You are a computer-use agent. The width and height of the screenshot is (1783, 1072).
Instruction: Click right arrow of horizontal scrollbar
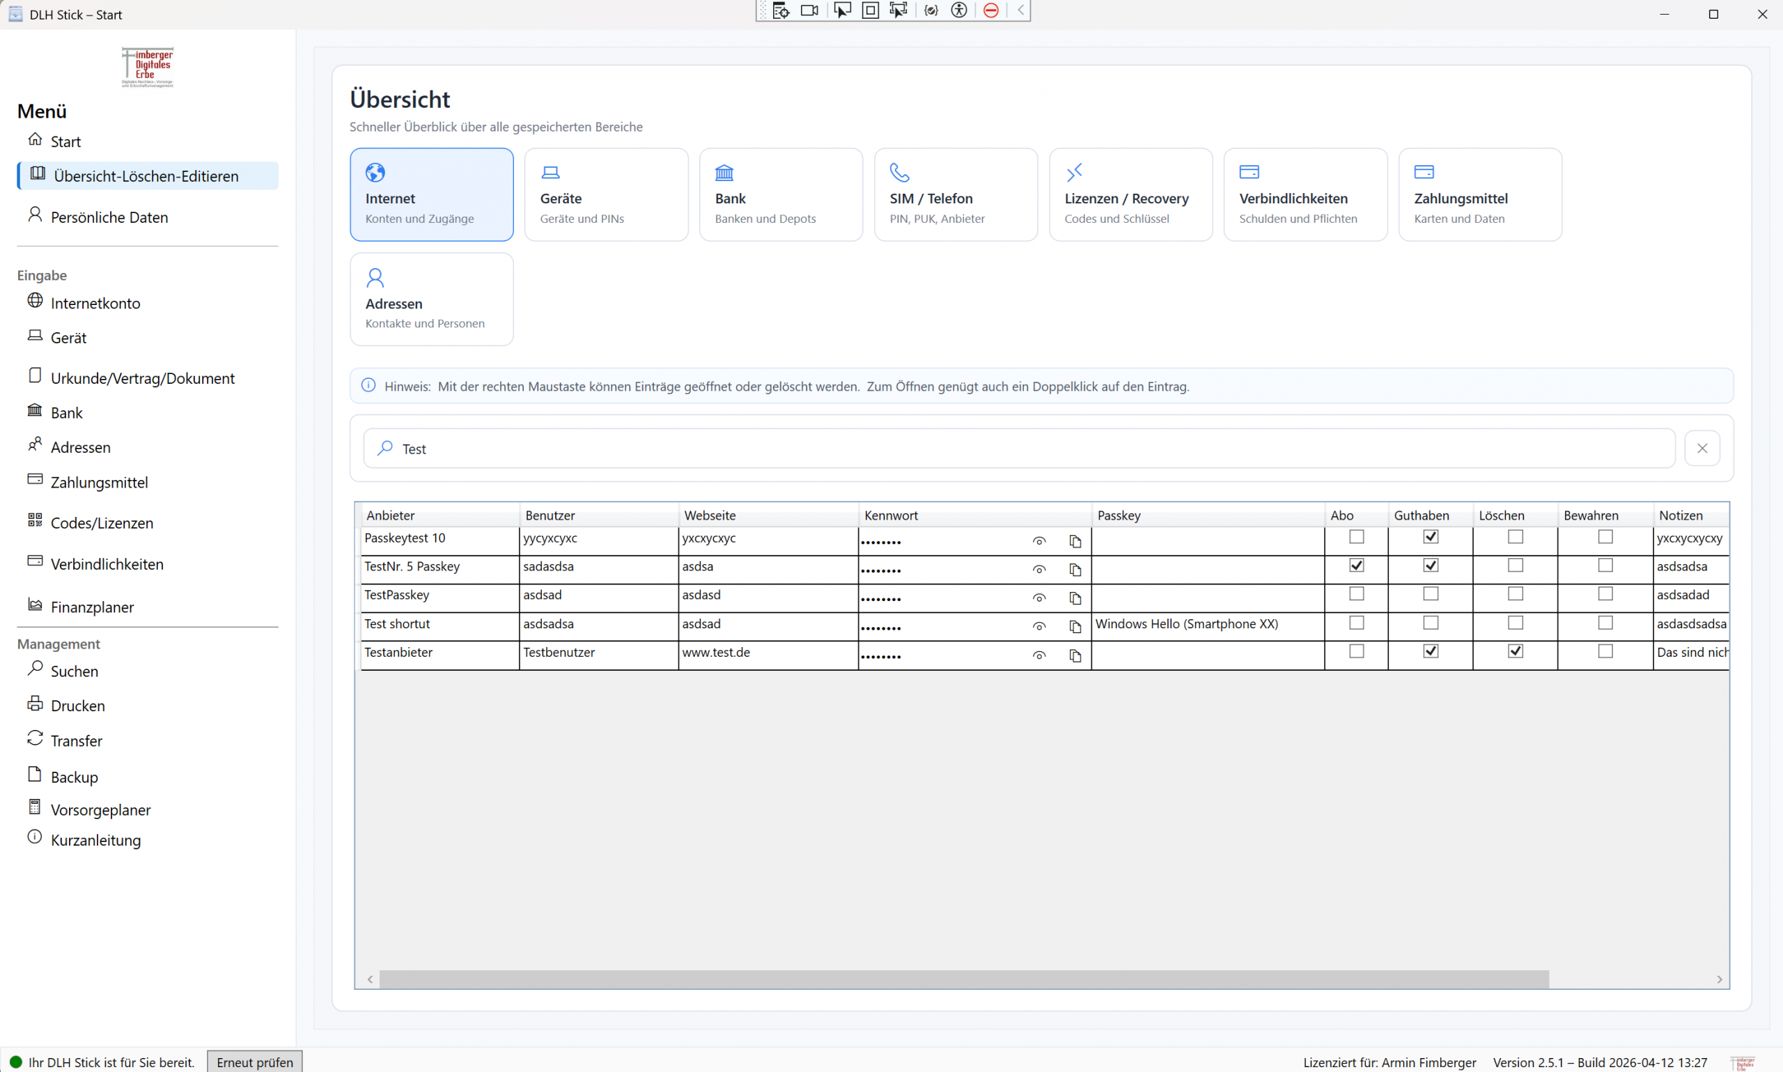(1719, 979)
